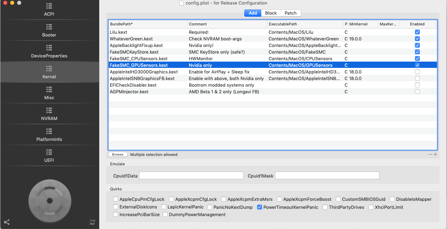Select the AGPMInjector.kext row

(273, 92)
